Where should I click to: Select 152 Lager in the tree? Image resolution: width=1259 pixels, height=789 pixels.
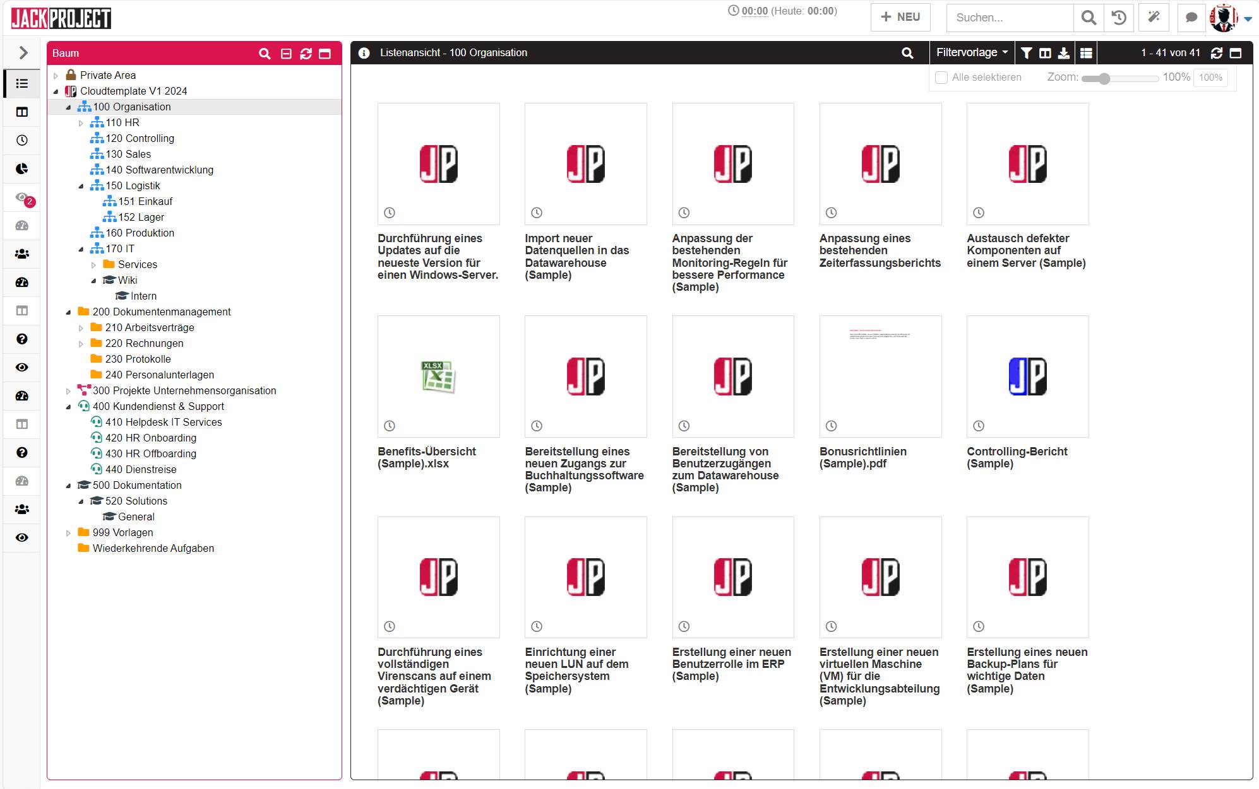tap(141, 217)
